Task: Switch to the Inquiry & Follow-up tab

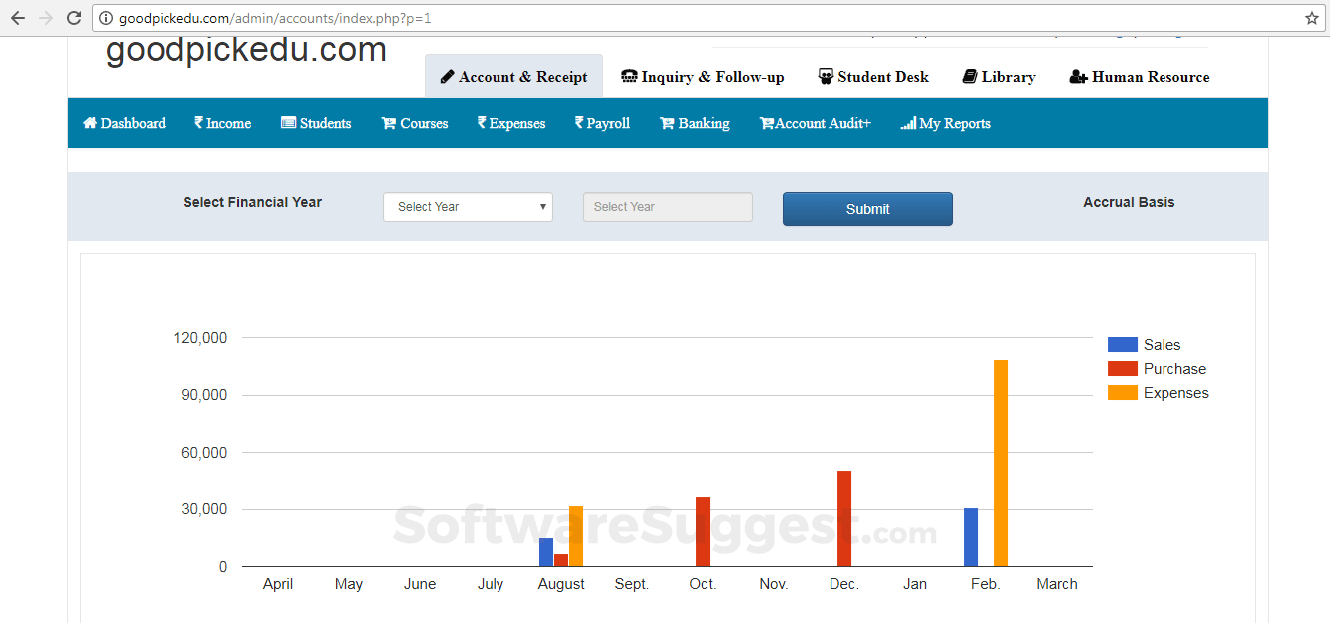Action: 703,77
